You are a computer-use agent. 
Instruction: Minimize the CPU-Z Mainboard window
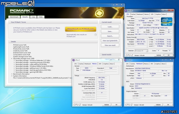point(163,59)
